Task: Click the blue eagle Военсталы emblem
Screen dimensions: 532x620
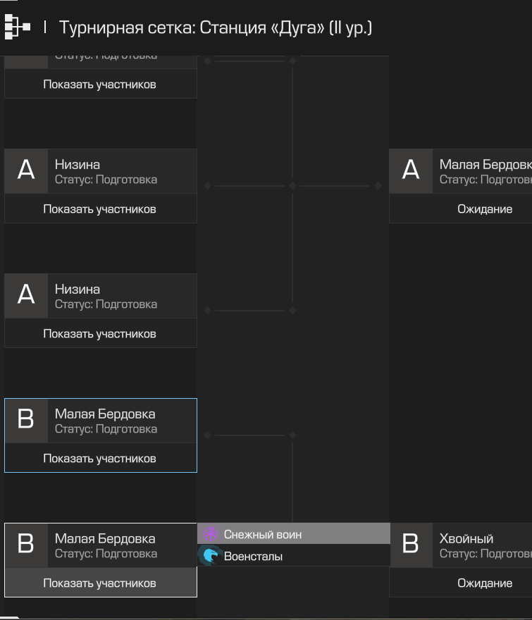Action: [211, 556]
